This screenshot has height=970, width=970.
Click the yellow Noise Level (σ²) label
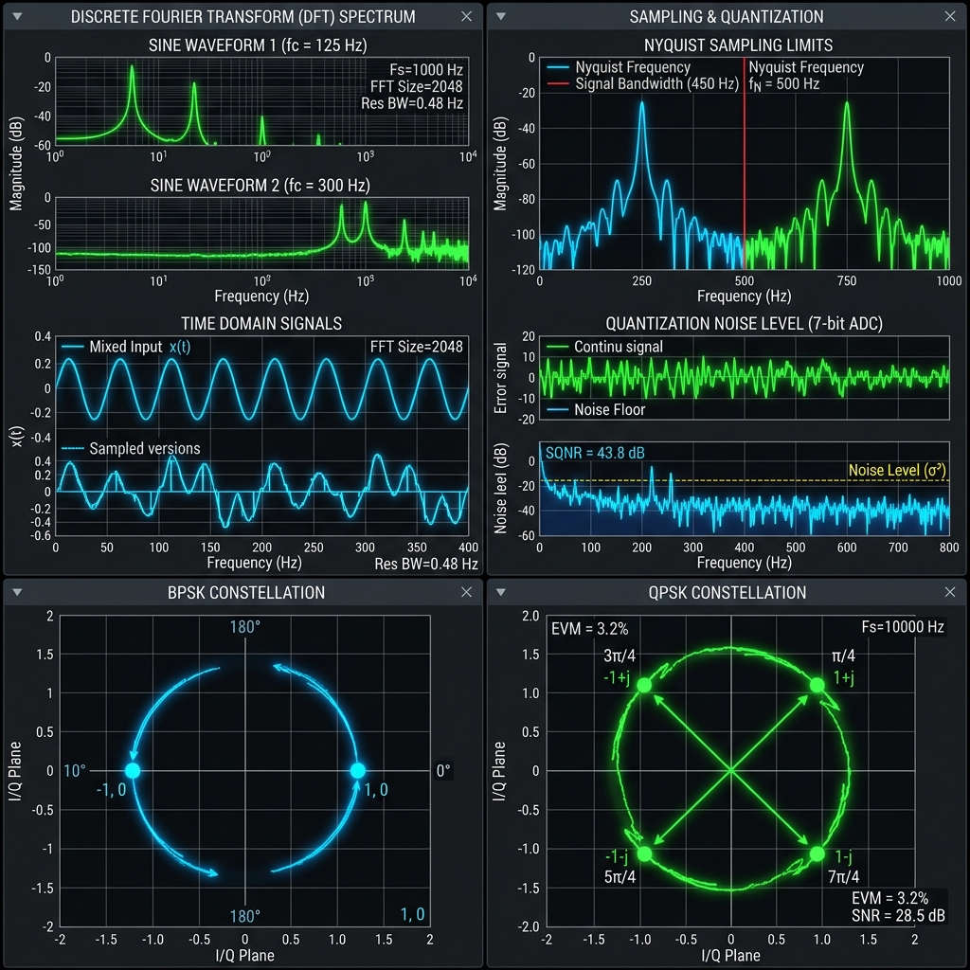pos(897,470)
